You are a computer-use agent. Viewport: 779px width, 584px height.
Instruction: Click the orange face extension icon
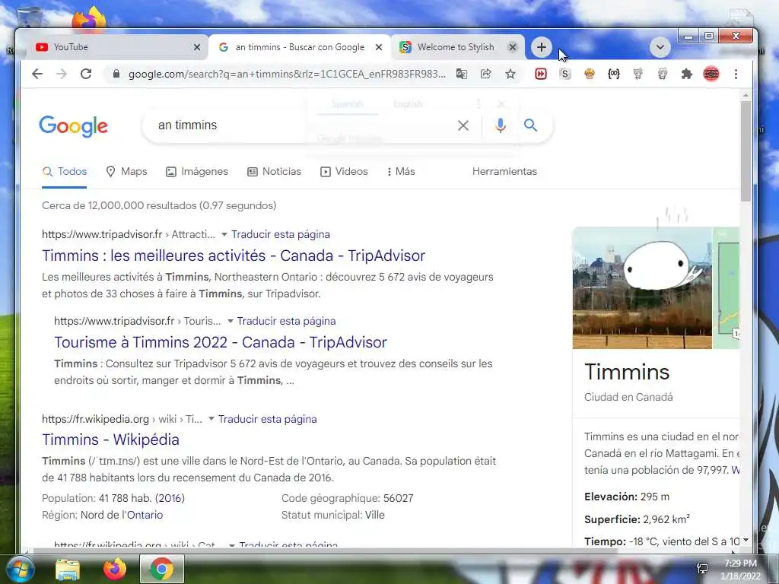590,74
